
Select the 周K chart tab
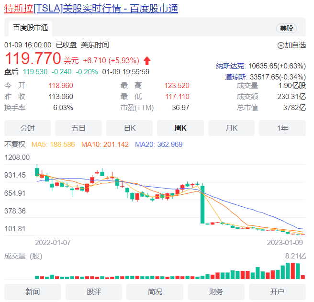point(180,128)
